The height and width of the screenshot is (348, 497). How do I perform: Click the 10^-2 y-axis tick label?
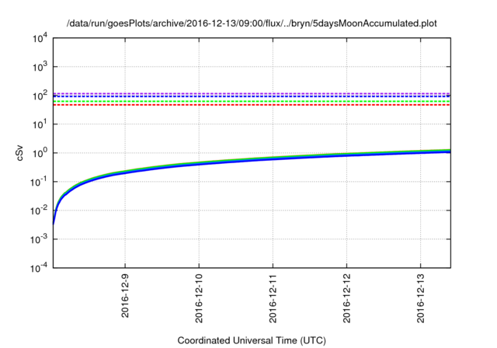click(x=39, y=211)
